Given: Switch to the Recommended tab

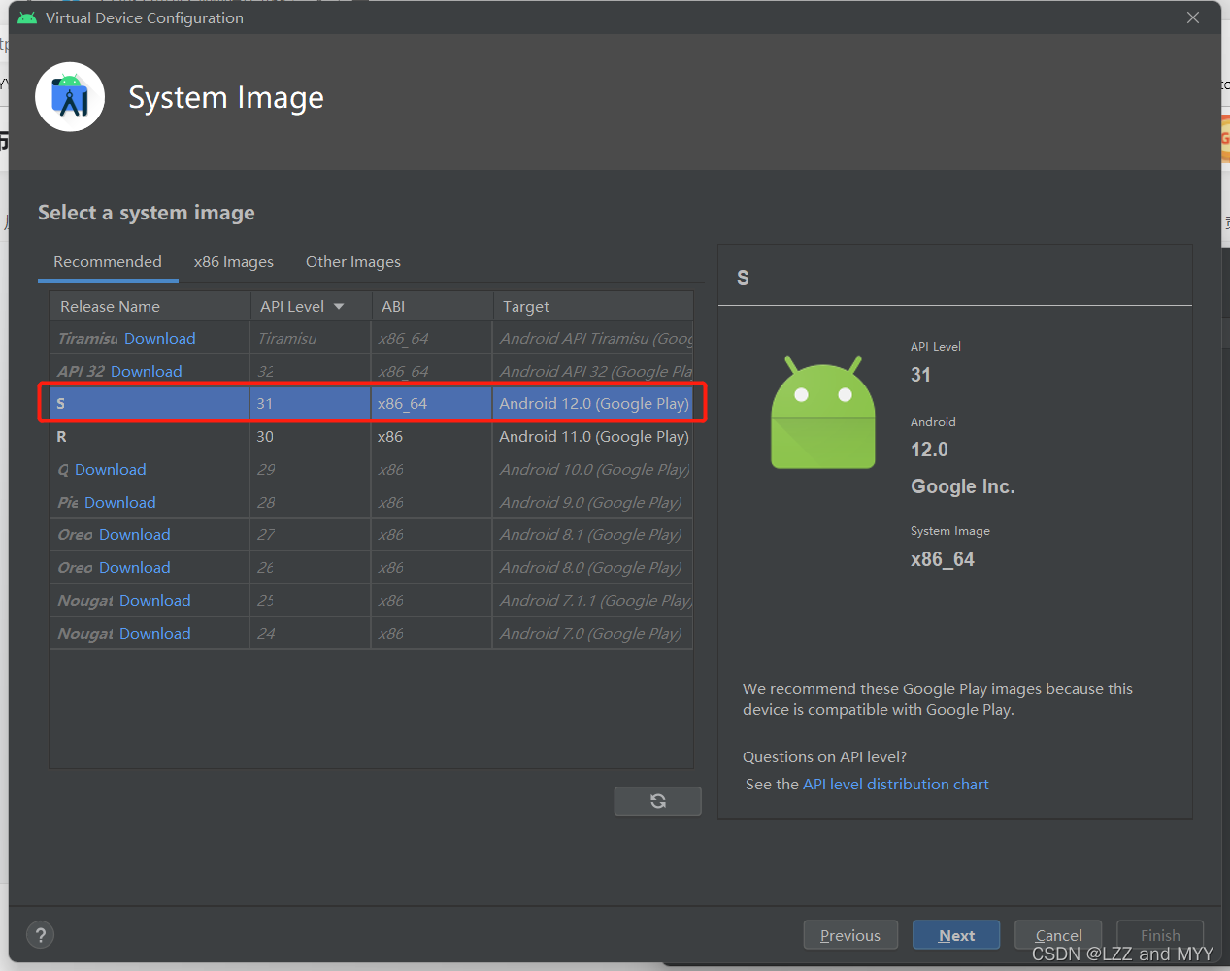Looking at the screenshot, I should 108,261.
